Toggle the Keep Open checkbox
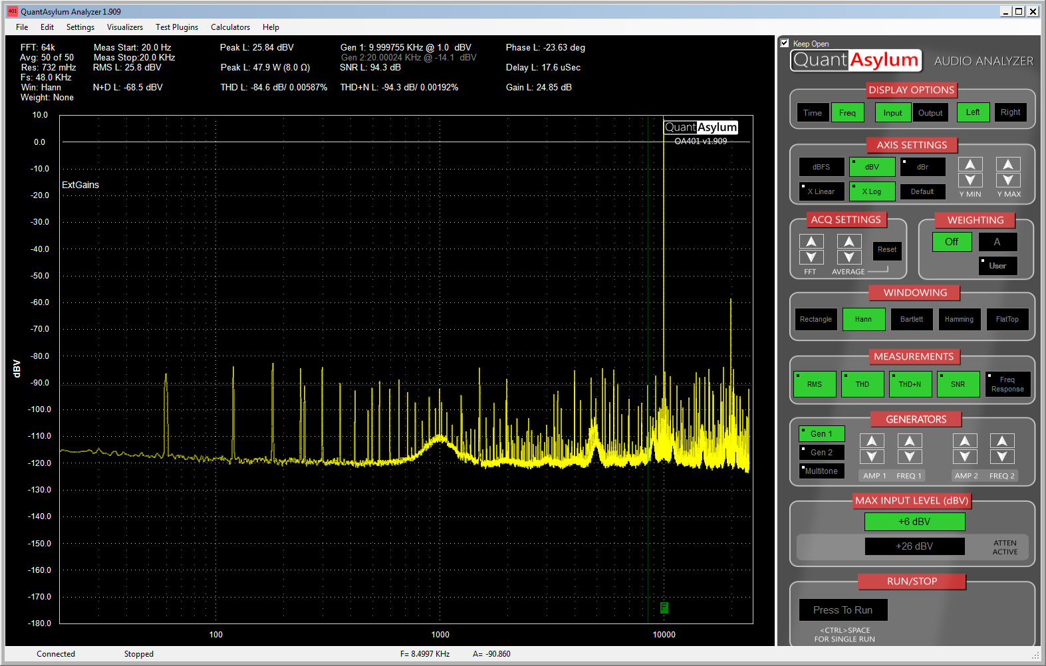This screenshot has height=666, width=1046. [785, 43]
